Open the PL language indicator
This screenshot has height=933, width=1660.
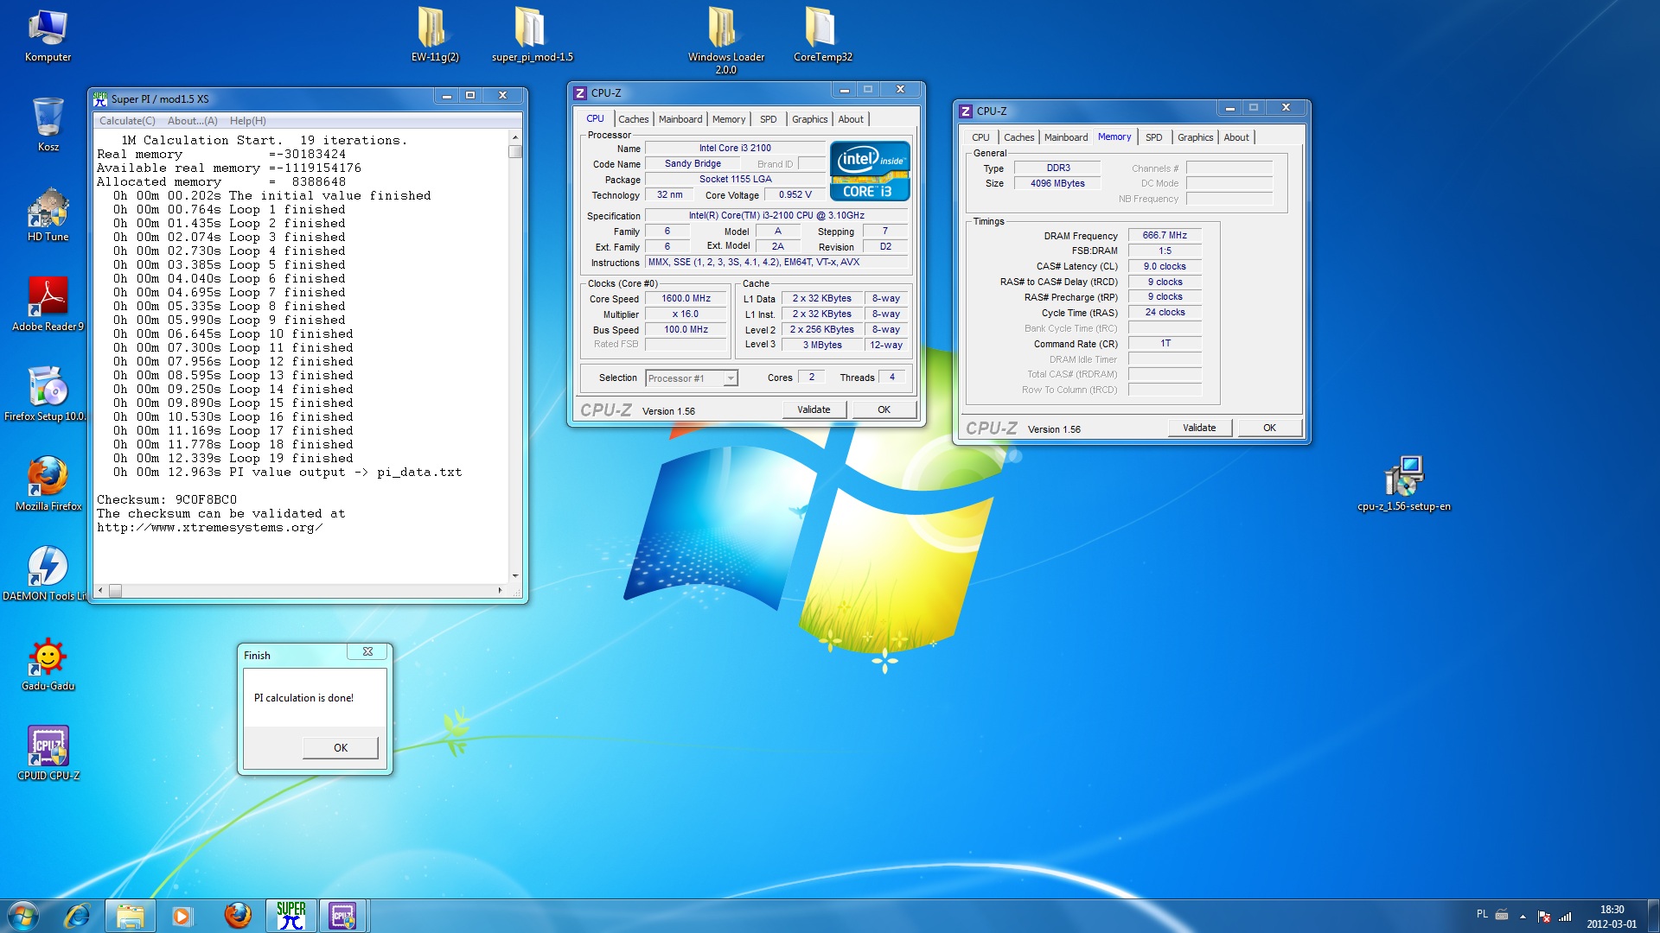point(1482,914)
